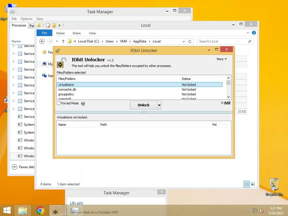Open the Forced Mode help icon
288x216 pixels.
[x=83, y=103]
